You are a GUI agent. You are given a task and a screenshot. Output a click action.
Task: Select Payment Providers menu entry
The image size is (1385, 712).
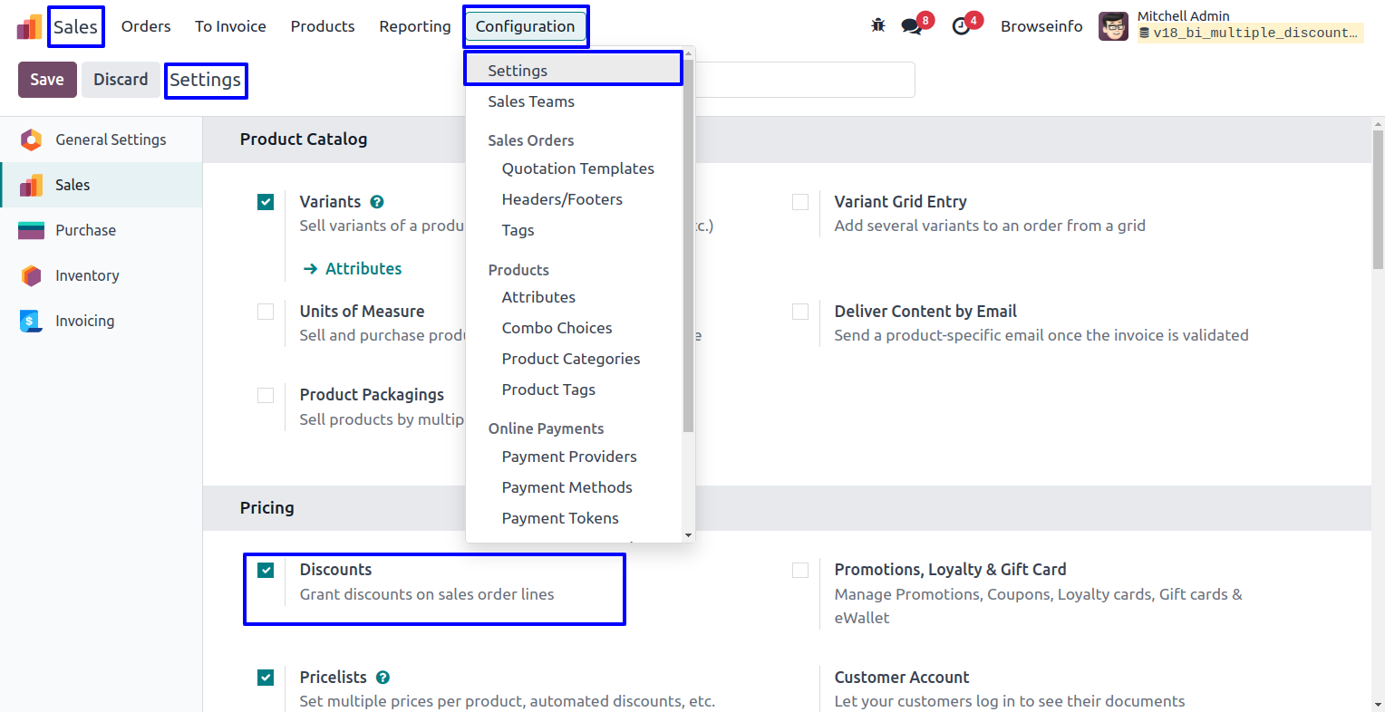(x=569, y=457)
